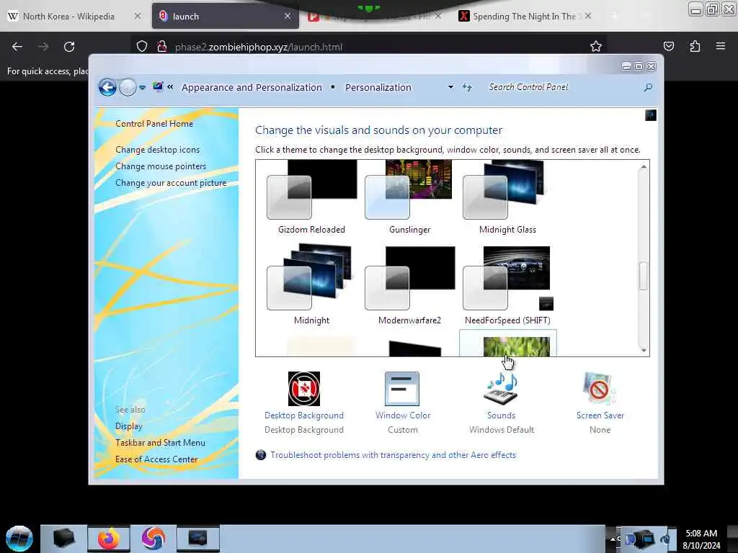Screen dimensions: 738x553
Task: Select the Gizdom Reloaded theme
Action: click(311, 197)
